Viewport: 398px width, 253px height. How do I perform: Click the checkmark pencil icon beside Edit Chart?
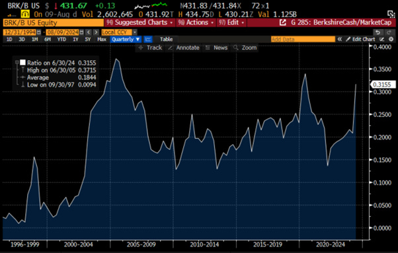point(381,39)
